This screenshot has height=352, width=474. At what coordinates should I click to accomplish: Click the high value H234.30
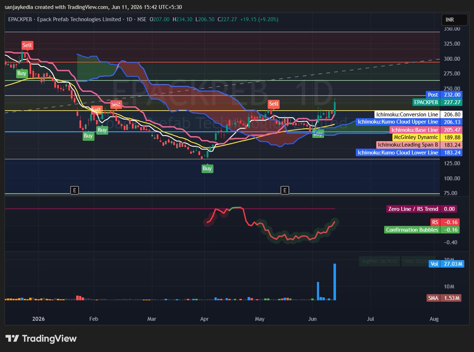(182, 19)
